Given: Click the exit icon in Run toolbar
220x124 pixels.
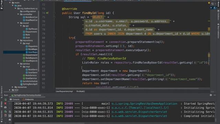Looking at the screenshot, I should coord(5,115).
